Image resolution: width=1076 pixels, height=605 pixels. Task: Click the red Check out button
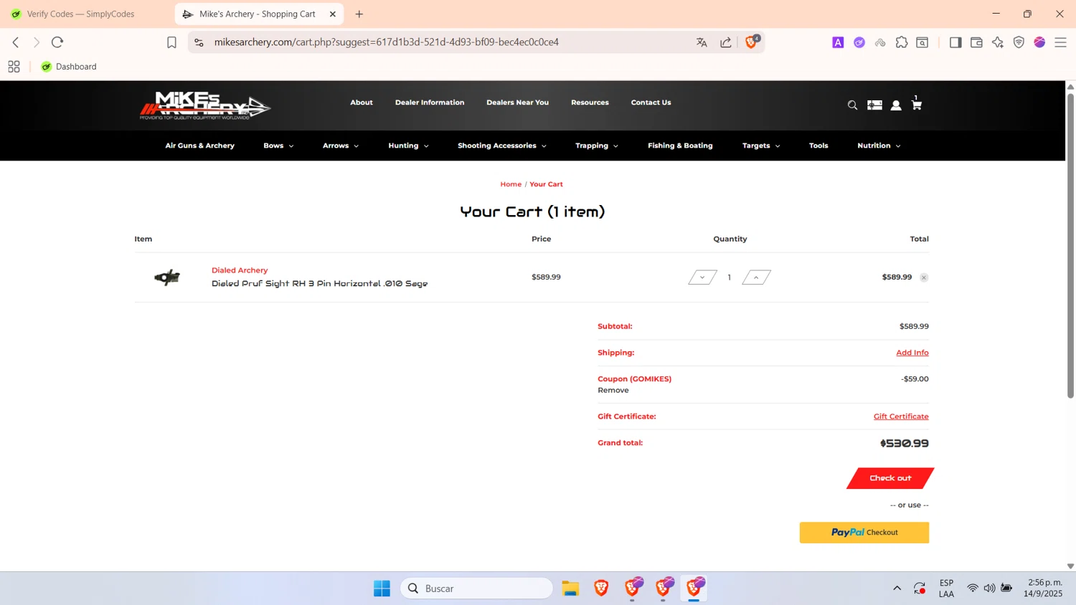[x=890, y=478]
